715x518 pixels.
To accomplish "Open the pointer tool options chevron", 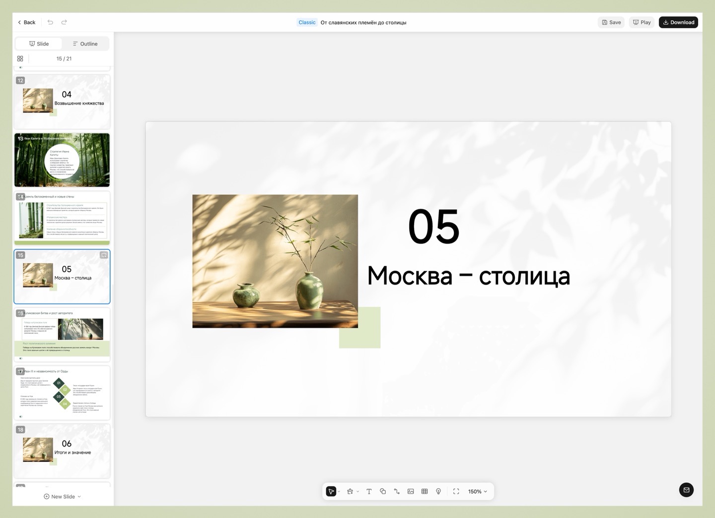I will (339, 492).
